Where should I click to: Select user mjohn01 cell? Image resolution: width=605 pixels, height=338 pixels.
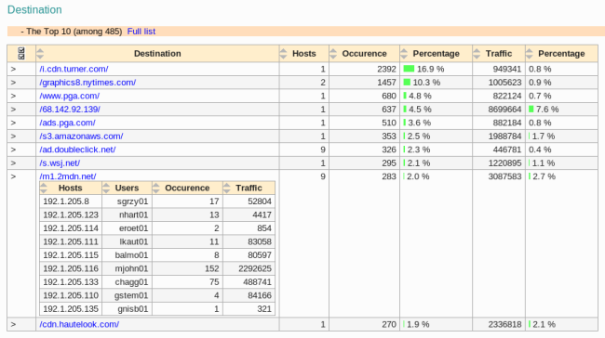[x=127, y=268]
